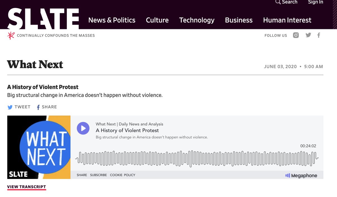This screenshot has width=337, height=197.
Task: Share article via Facebook Share button
Action: 47,107
